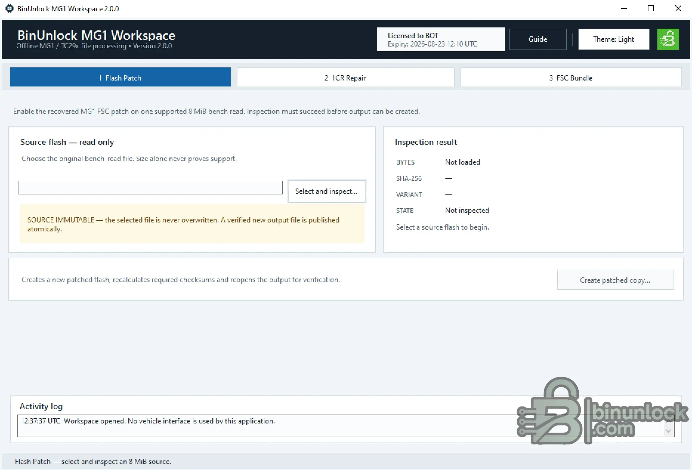Go to the FSC Bundle tab
Image resolution: width=692 pixels, height=470 pixels.
click(571, 78)
